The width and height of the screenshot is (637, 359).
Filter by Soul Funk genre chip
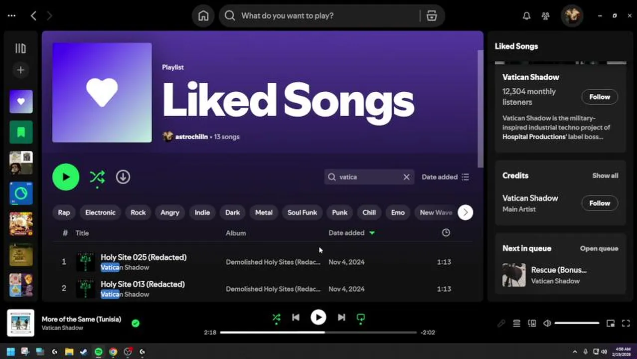pos(302,212)
